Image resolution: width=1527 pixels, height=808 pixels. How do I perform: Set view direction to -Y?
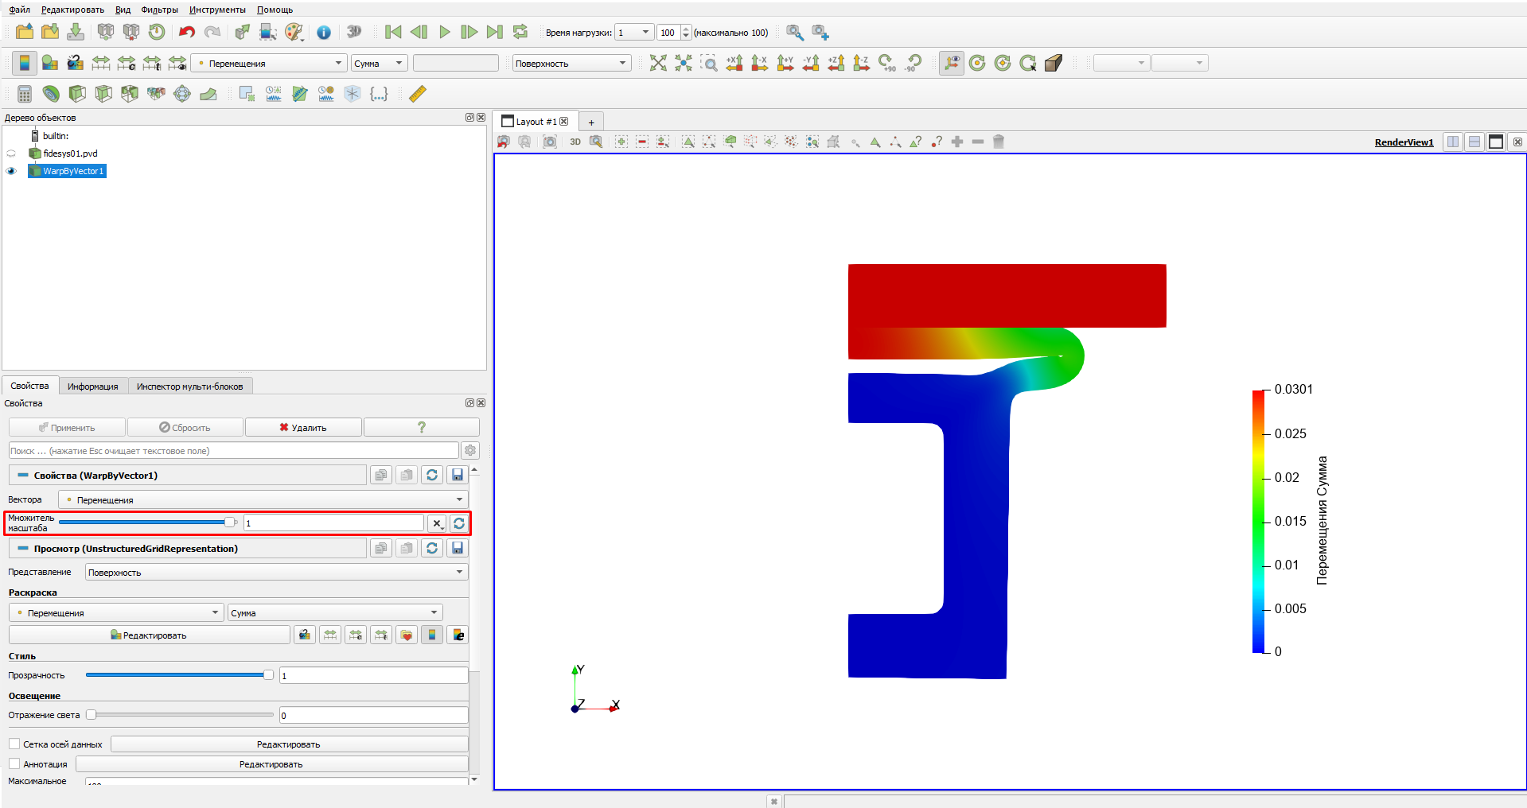[811, 63]
